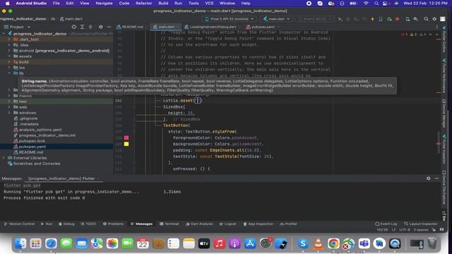Open App Store from the Dock
This screenshot has height=254, width=452.
(x=250, y=243)
